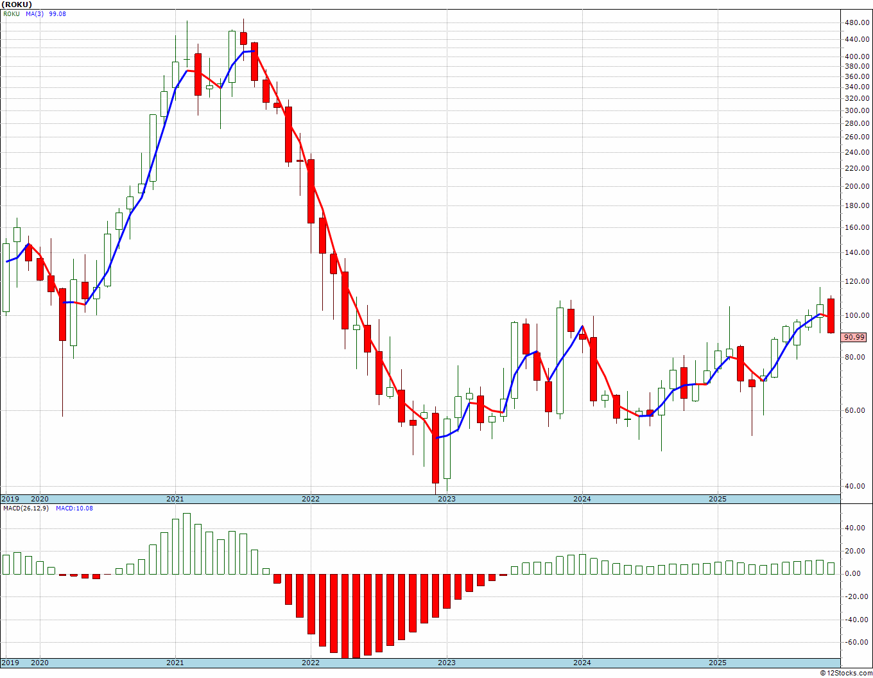
Task: Click the 90.99 current price tag
Action: (854, 337)
